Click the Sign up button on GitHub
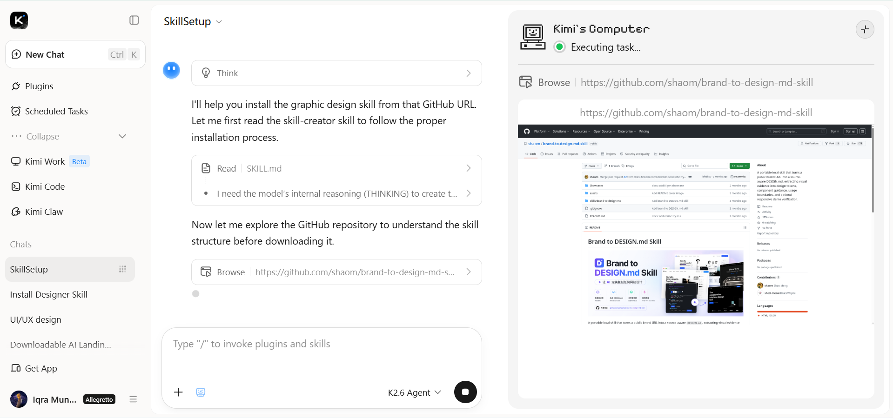This screenshot has height=418, width=893. tap(851, 132)
